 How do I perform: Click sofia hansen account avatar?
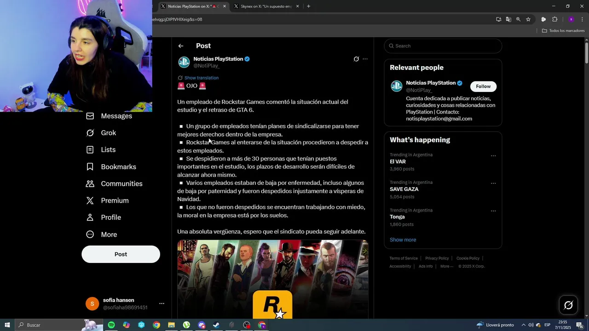pyautogui.click(x=92, y=304)
